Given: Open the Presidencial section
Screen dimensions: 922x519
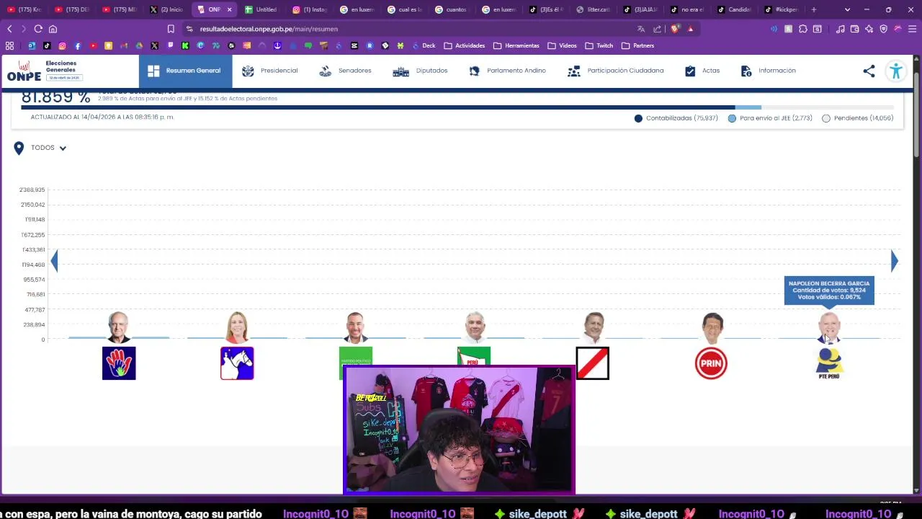Looking at the screenshot, I should (270, 71).
